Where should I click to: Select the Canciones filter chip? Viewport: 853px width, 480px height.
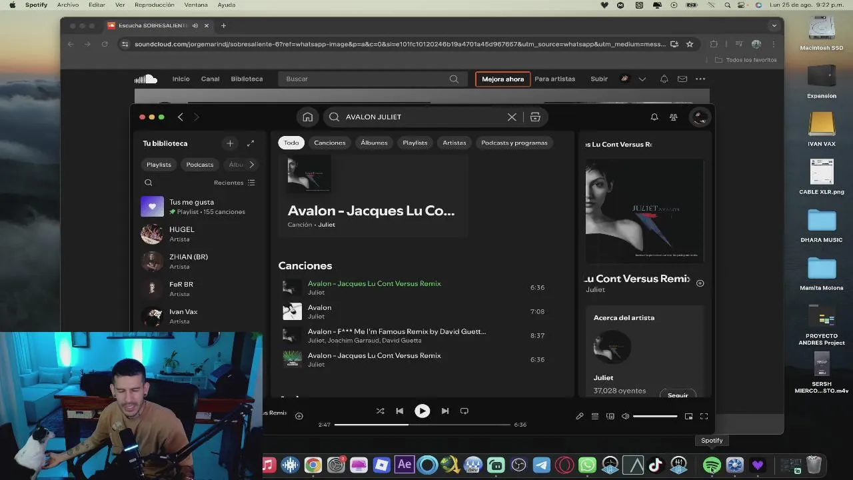coord(330,143)
